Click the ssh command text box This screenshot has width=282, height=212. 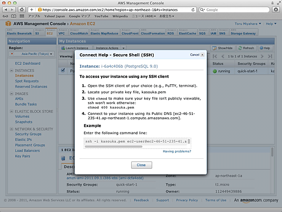pyautogui.click(x=137, y=143)
